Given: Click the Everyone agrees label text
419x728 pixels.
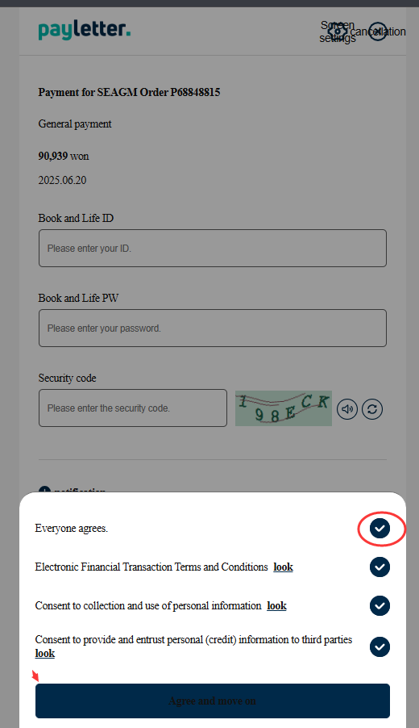Looking at the screenshot, I should [72, 529].
